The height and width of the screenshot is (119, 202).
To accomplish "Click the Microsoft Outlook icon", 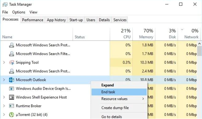I will click(x=12, y=80).
